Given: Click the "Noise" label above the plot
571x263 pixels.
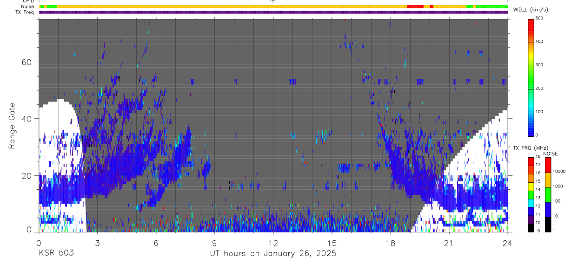Looking at the screenshot, I should click(x=28, y=6).
